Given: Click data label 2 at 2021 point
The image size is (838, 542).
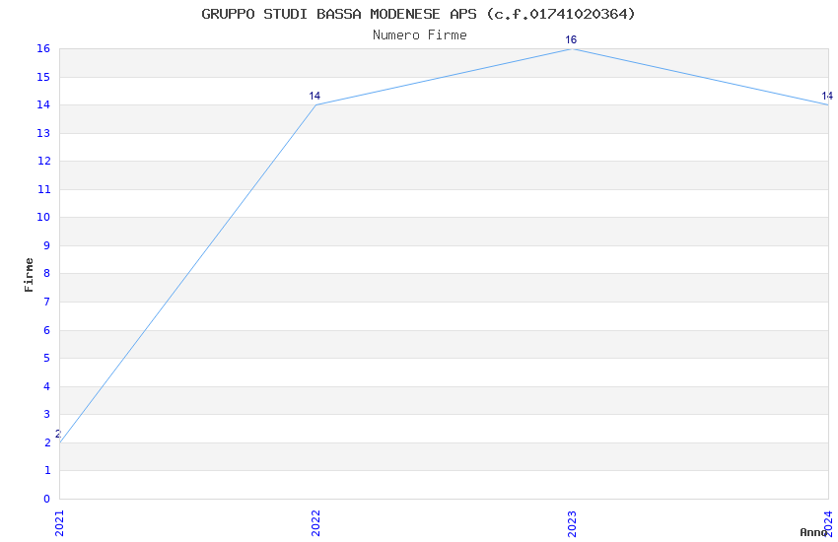Looking at the screenshot, I should (58, 435).
